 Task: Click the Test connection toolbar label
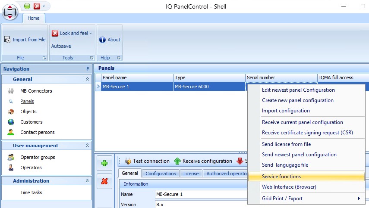coord(151,161)
